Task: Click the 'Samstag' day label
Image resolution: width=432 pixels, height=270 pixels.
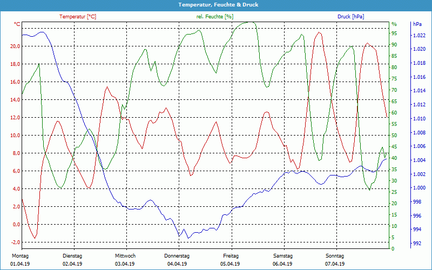Action: [x=282, y=256]
